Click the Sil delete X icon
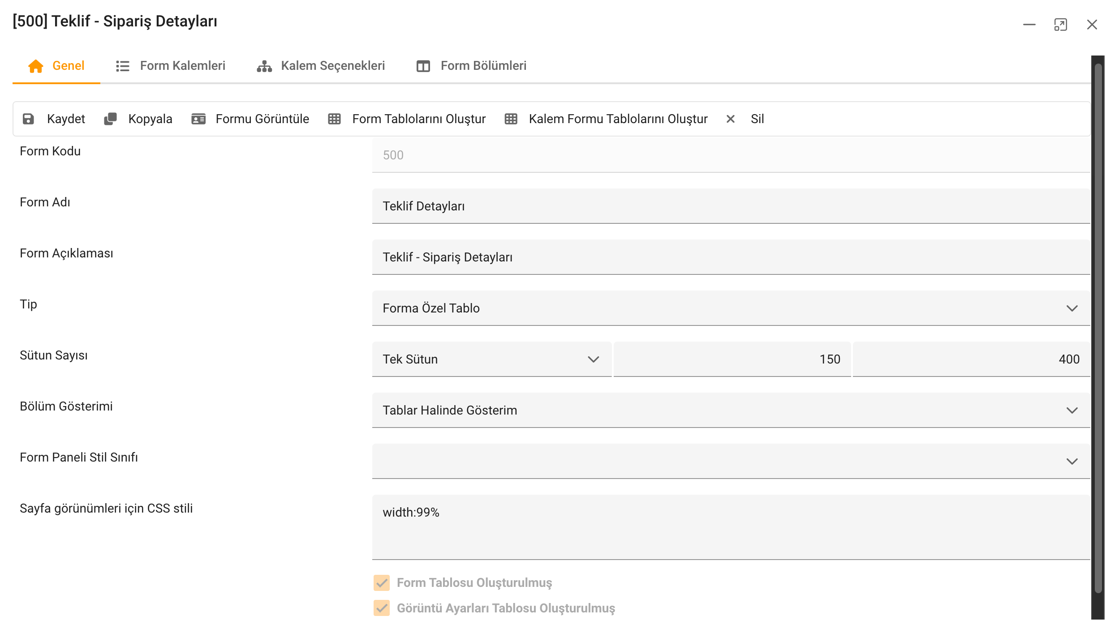 (x=730, y=119)
